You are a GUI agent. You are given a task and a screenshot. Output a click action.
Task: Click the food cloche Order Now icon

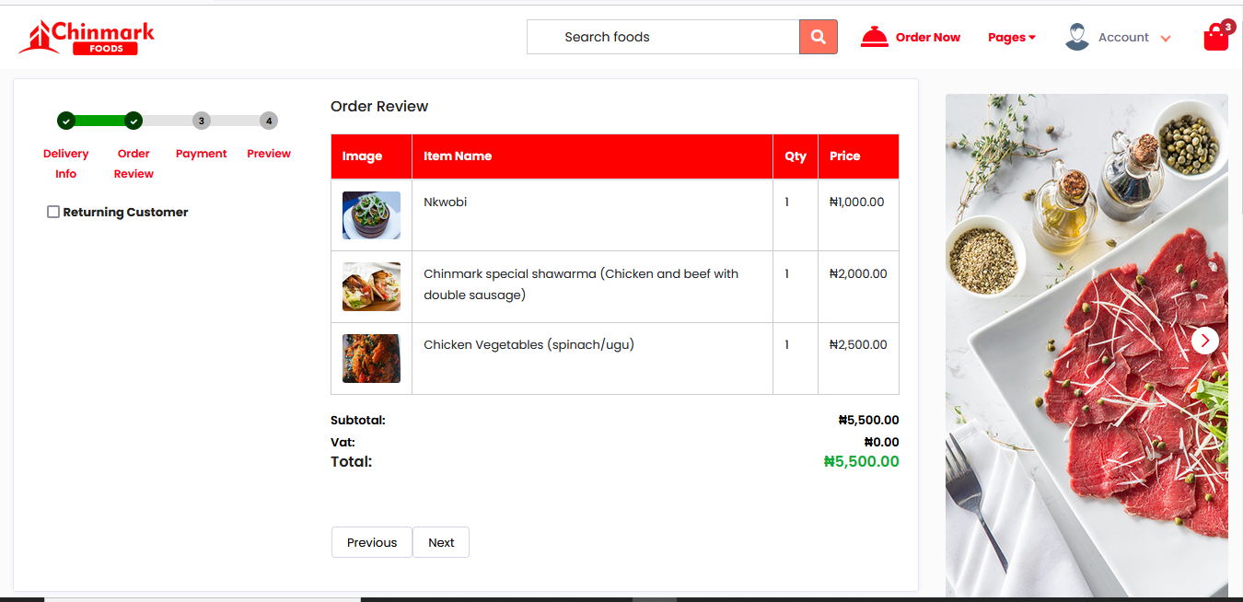(x=874, y=37)
